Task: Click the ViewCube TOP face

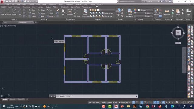Action: [178, 33]
